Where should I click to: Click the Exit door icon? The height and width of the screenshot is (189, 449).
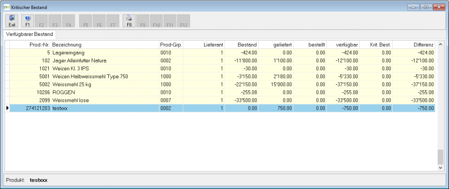[x=12, y=21]
